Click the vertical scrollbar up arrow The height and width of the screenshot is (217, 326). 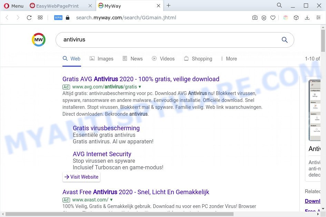(323, 27)
